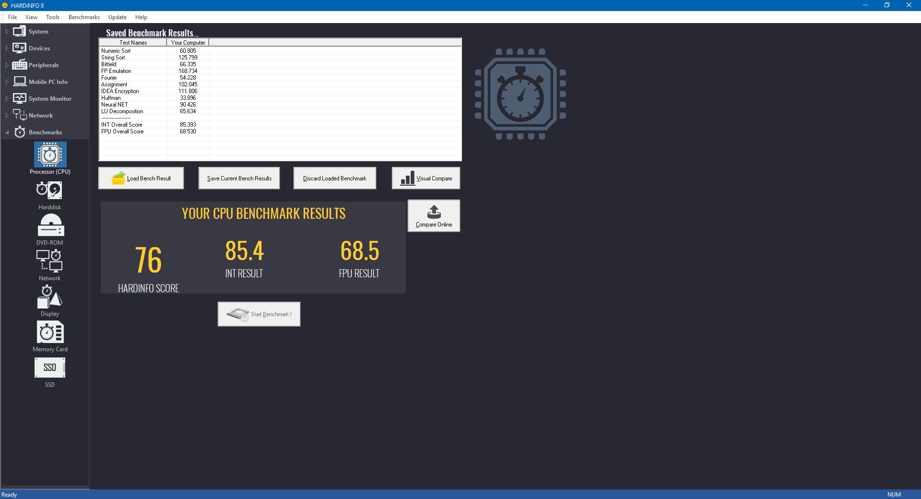Open the SSD benchmark icon
The image size is (921, 499).
click(50, 368)
